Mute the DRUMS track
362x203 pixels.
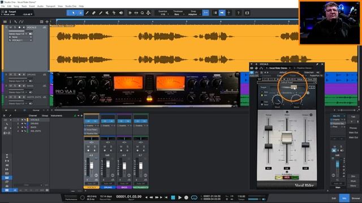[10, 74]
